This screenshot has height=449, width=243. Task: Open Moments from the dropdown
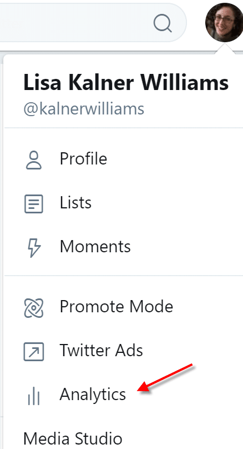(x=123, y=247)
